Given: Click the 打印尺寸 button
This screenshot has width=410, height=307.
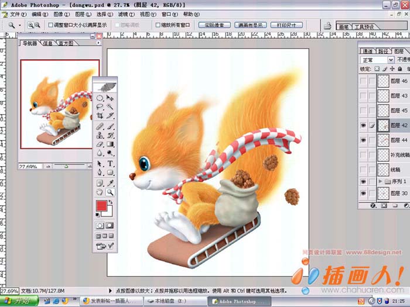Looking at the screenshot, I should (x=286, y=25).
